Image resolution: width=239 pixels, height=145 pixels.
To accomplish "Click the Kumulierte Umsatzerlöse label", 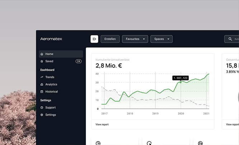I will [112, 60].
